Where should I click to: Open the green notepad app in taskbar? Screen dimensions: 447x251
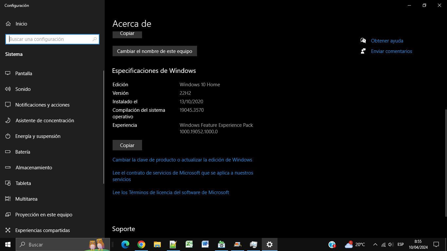173,244
